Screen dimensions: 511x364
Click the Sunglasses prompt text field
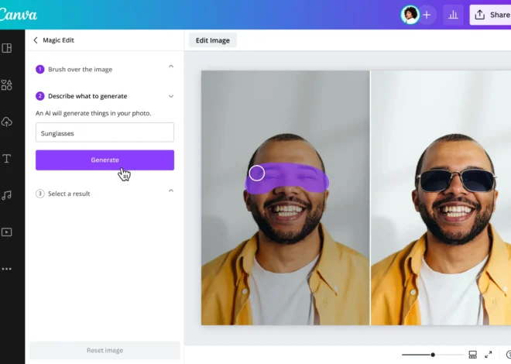click(x=105, y=132)
